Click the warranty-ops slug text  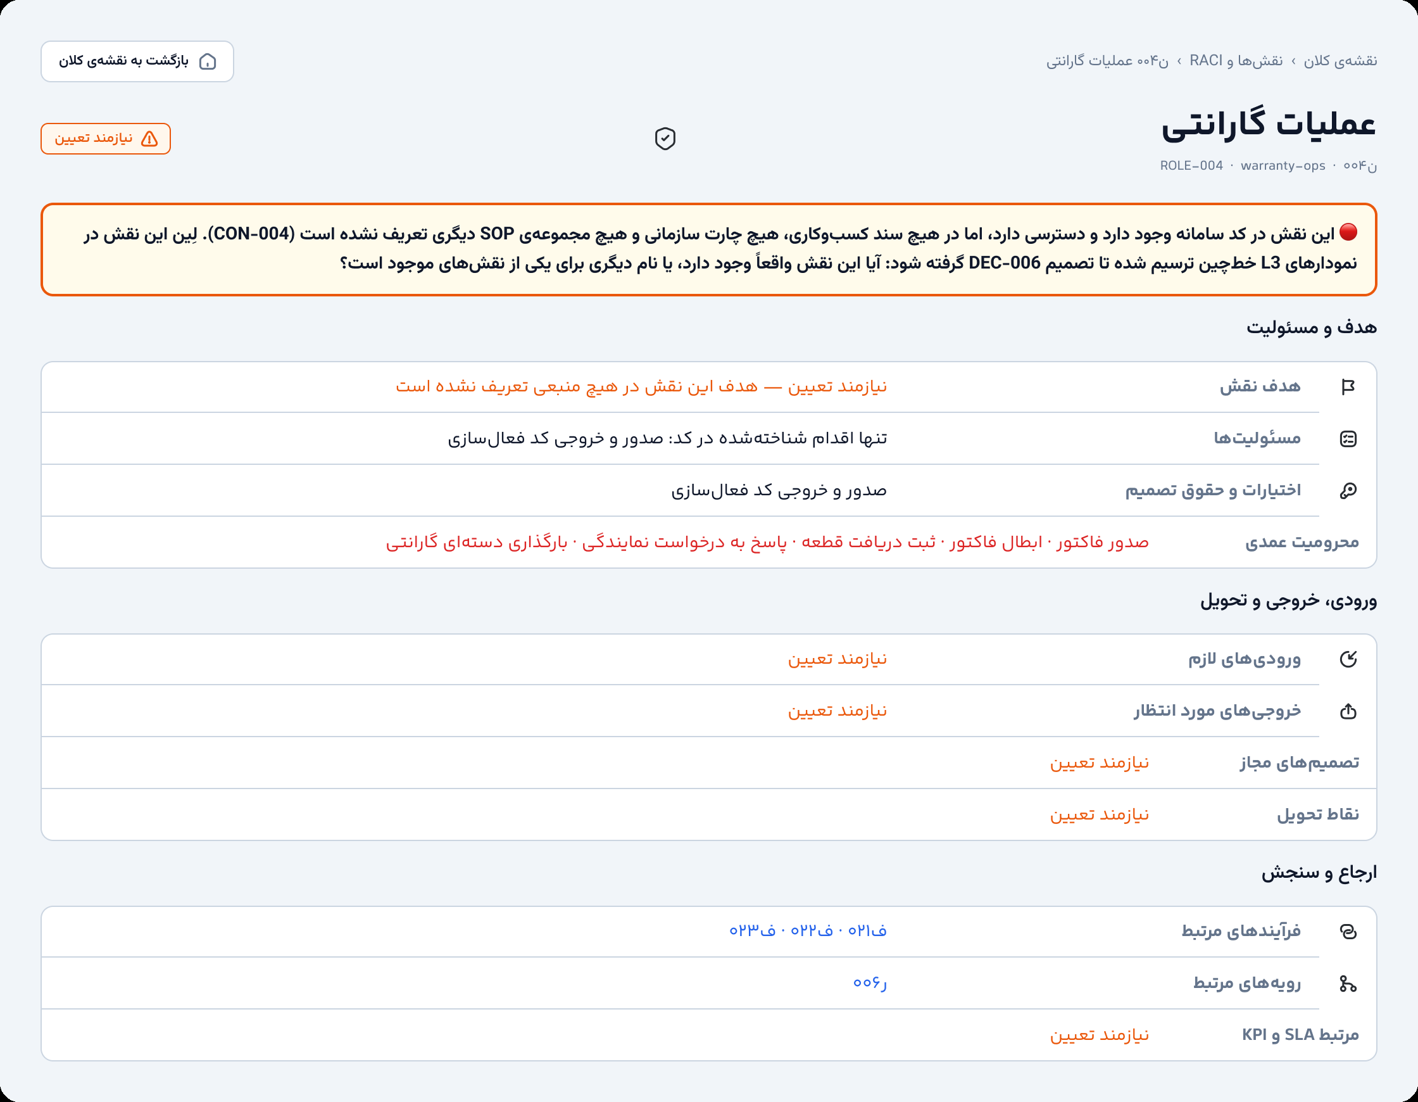coord(1283,166)
